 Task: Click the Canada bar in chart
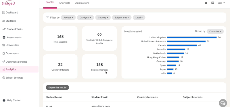(182, 45)
